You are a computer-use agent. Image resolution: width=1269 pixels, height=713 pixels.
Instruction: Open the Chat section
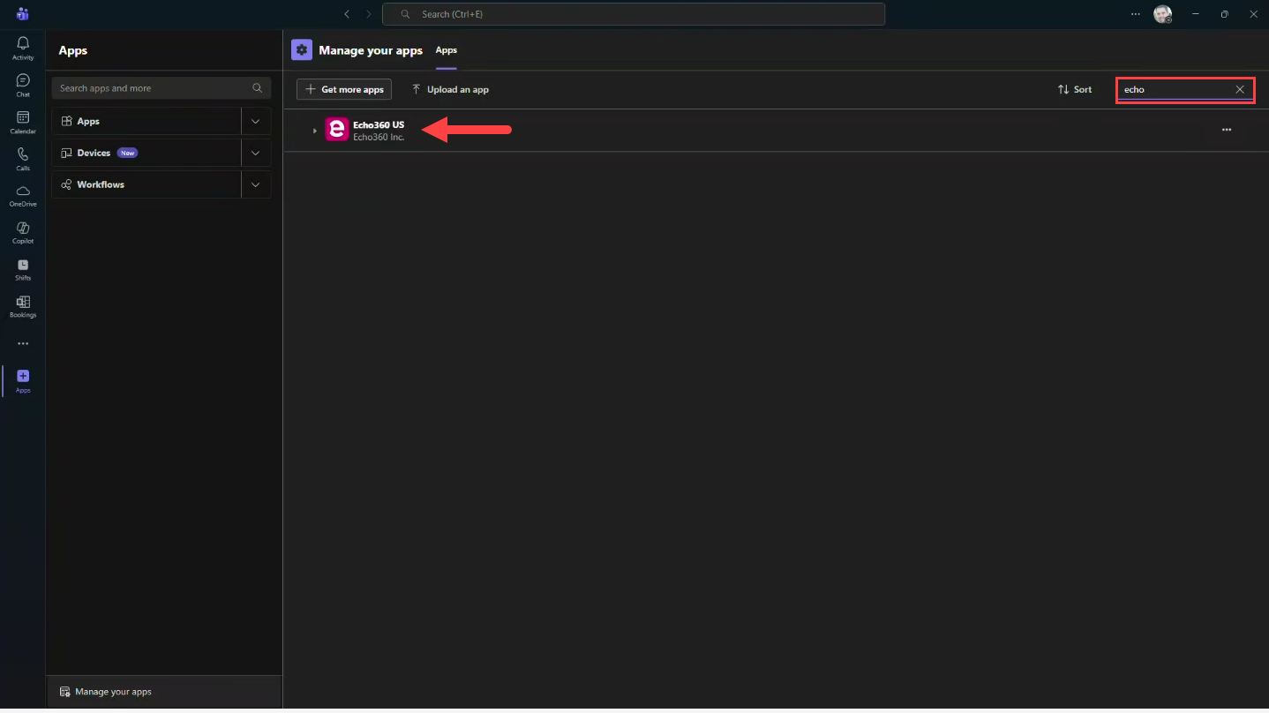coord(22,82)
